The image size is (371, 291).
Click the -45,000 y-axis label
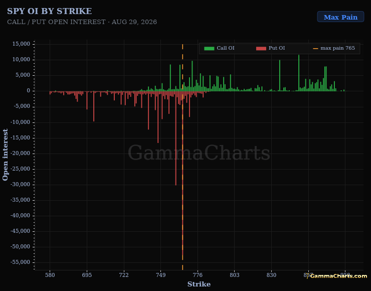pos(21,231)
